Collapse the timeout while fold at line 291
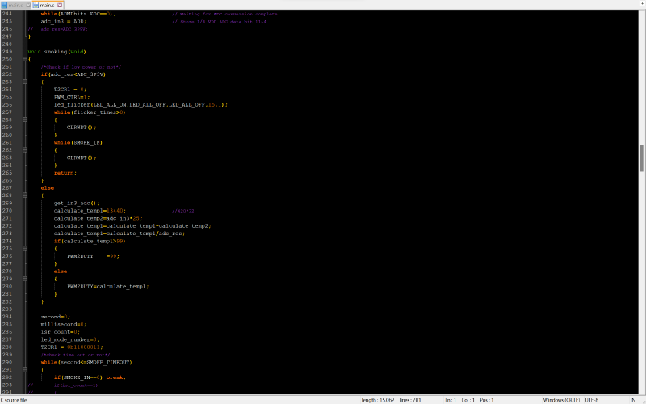This screenshot has height=404, width=646. 25,370
